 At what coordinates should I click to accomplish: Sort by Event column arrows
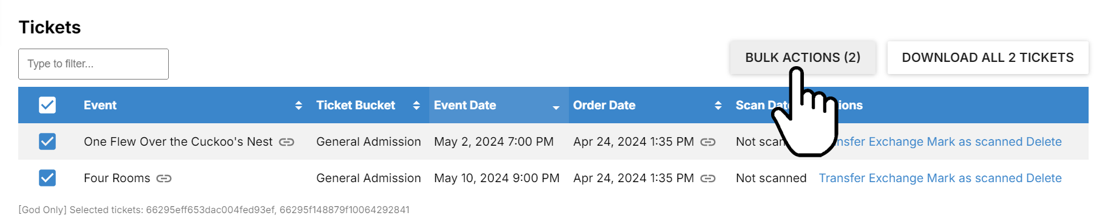[298, 106]
